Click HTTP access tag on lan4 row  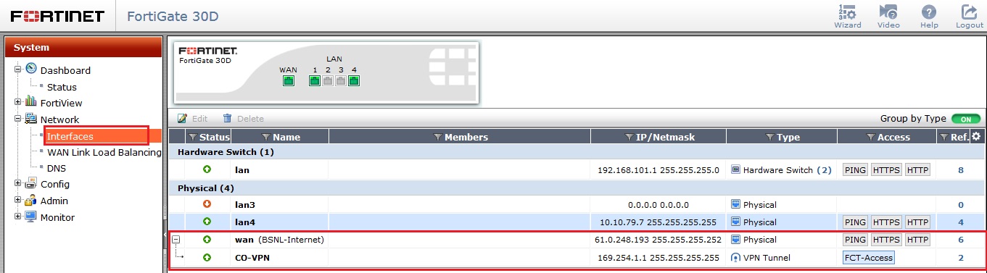917,222
